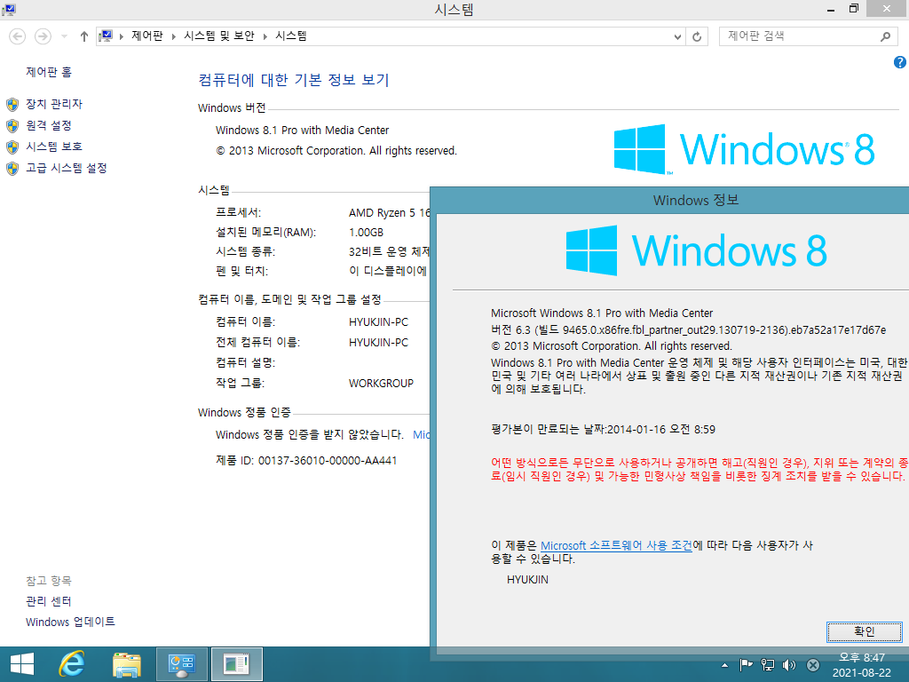The width and height of the screenshot is (909, 682).
Task: Click the circled X tray icon
Action: pyautogui.click(x=813, y=664)
